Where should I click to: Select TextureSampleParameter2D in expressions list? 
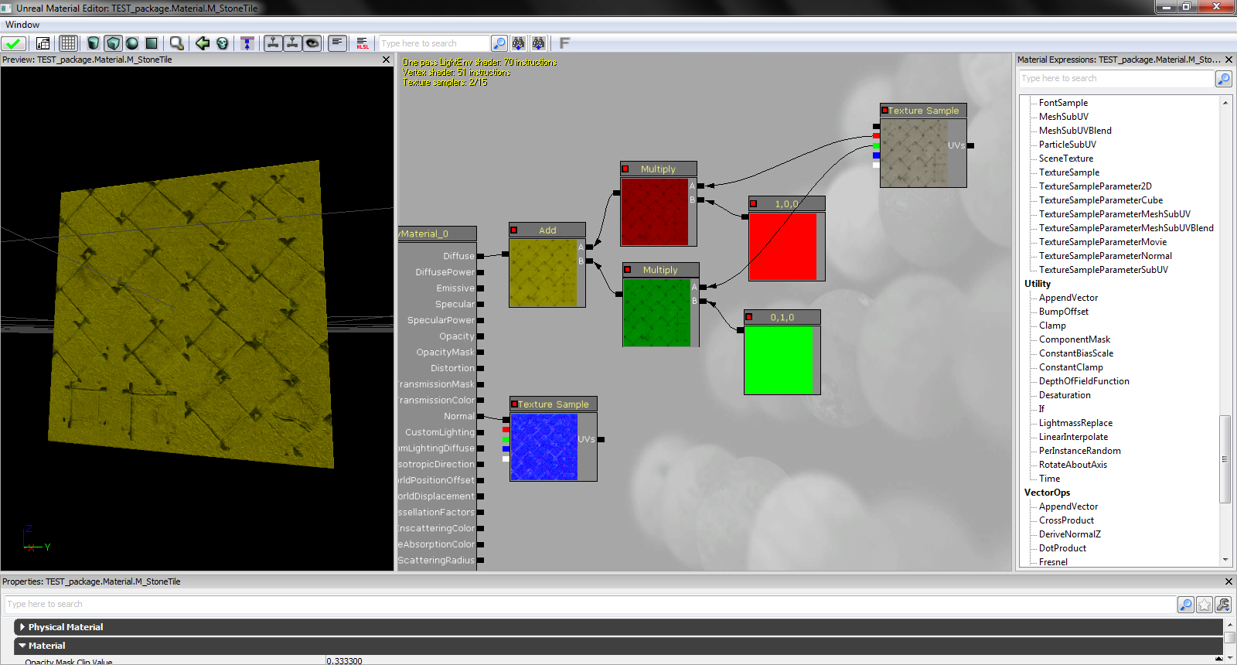1095,186
